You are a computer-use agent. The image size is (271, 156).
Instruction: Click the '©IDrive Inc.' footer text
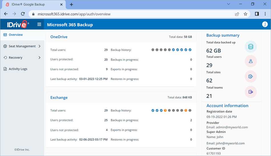tap(22, 150)
